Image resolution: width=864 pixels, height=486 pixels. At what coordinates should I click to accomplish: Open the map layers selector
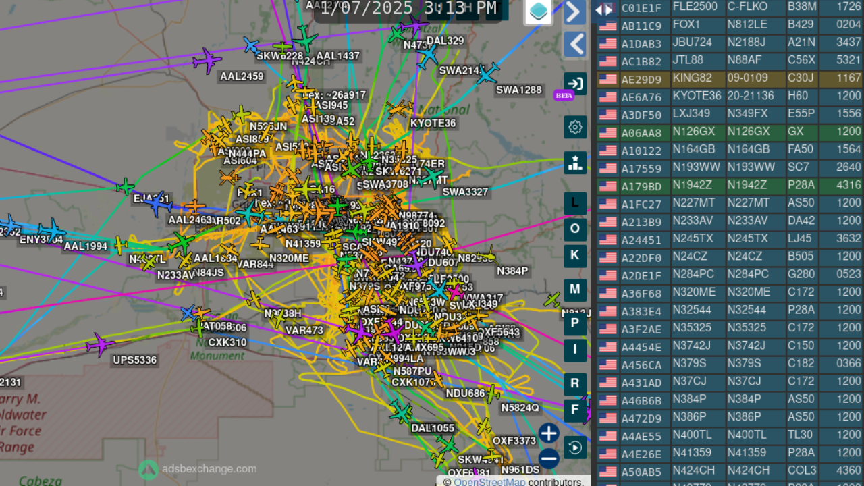coord(539,11)
